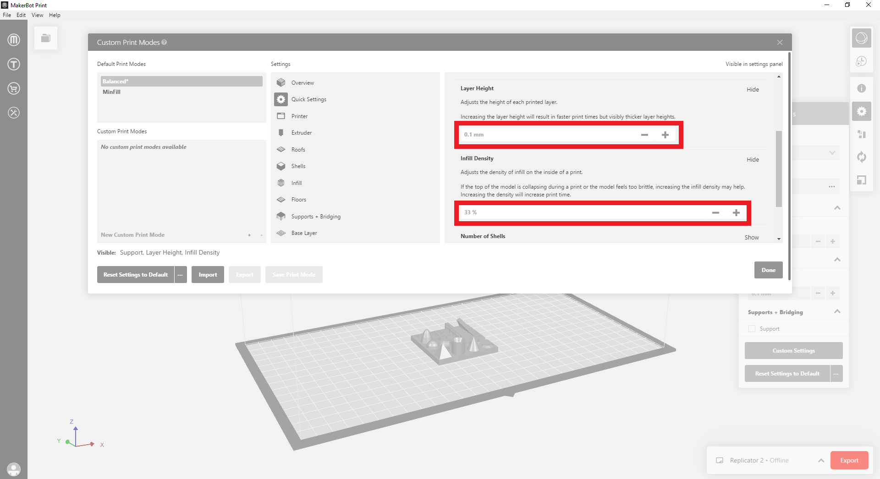Click Reset Settings to Default in settings panel
The image size is (880, 479).
click(x=787, y=374)
